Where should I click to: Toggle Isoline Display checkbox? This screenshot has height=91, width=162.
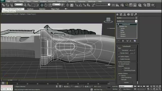pos(119,57)
